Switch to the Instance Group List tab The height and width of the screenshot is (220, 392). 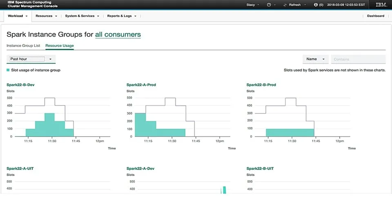click(23, 46)
